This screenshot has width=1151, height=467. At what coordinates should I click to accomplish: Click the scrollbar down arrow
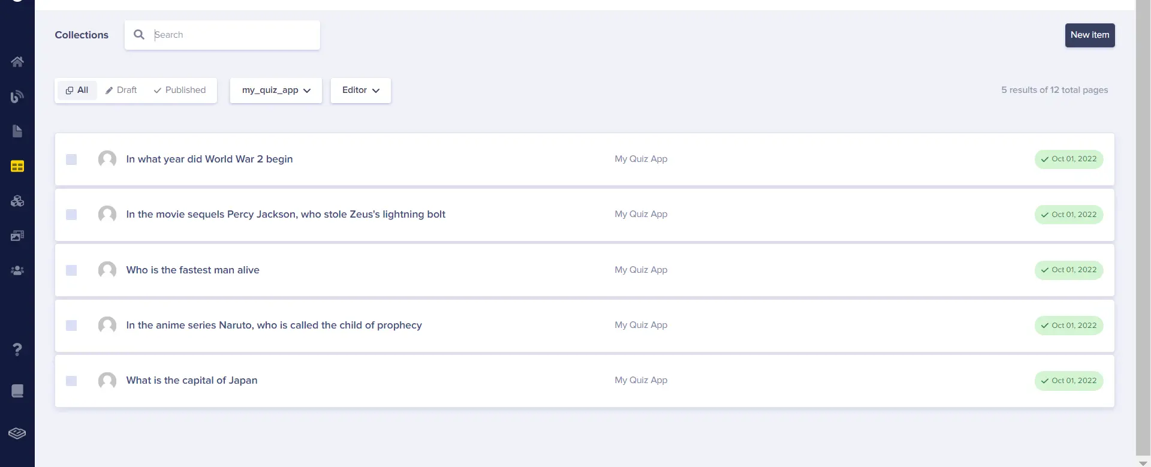pos(1143,463)
